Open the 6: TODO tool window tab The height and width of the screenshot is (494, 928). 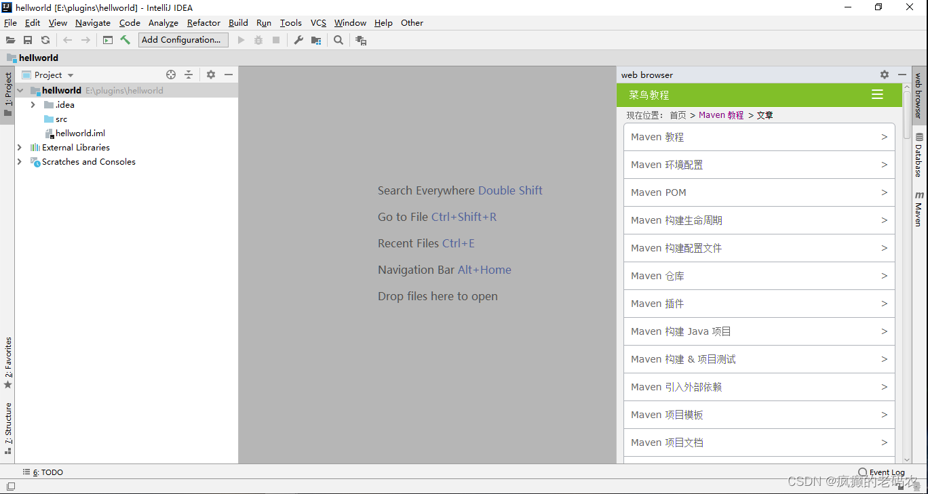[43, 472]
